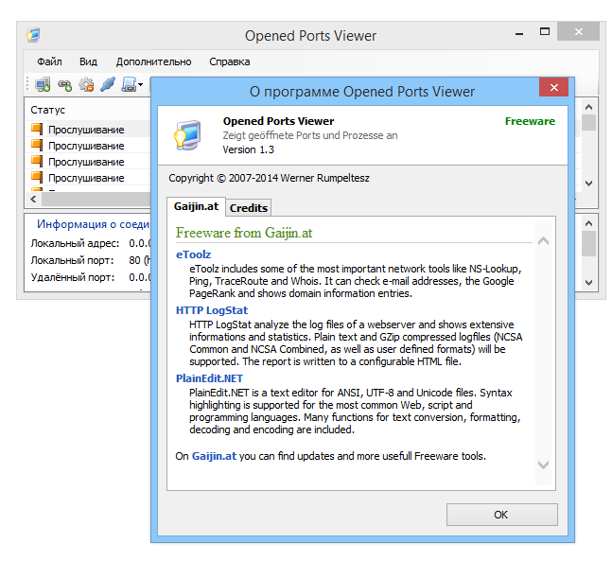Click the Статус column header
Image resolution: width=612 pixels, height=561 pixels.
(48, 110)
